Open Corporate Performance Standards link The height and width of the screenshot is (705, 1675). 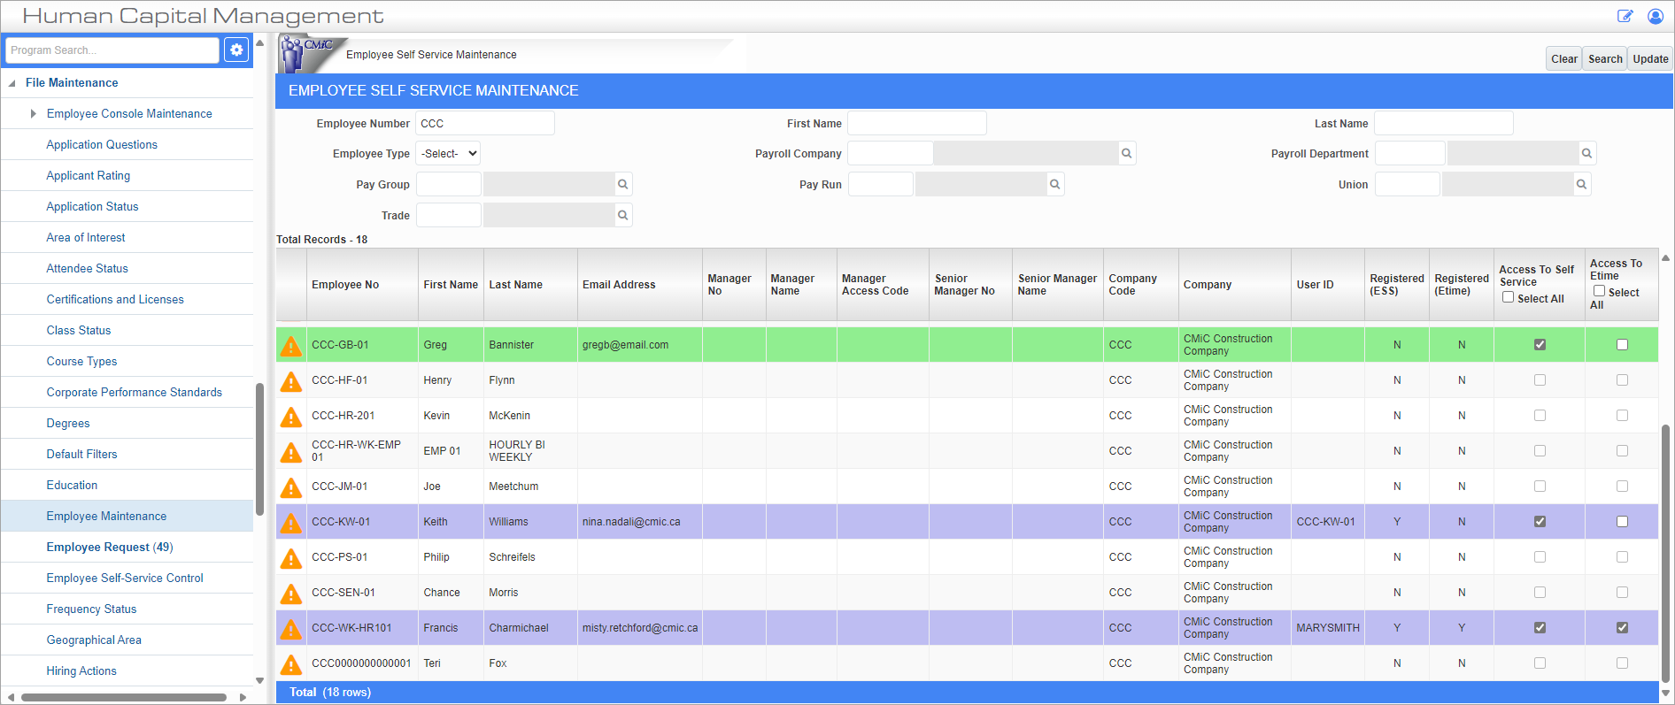[x=134, y=393]
